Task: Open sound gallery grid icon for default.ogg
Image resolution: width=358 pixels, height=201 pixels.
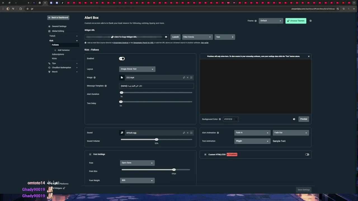Action: (x=191, y=133)
